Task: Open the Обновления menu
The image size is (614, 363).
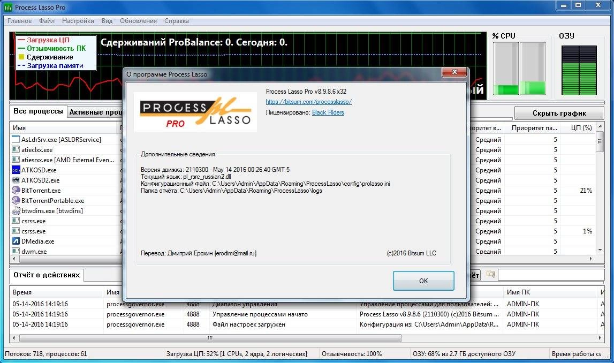Action: point(138,21)
